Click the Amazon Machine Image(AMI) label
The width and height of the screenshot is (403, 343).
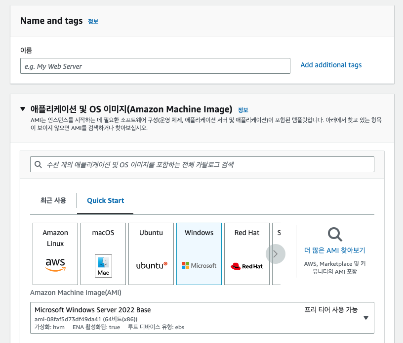tap(76, 293)
